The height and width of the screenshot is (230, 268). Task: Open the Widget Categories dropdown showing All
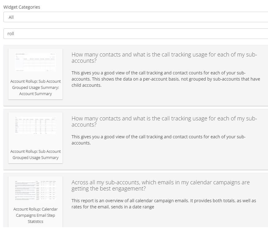(x=135, y=17)
